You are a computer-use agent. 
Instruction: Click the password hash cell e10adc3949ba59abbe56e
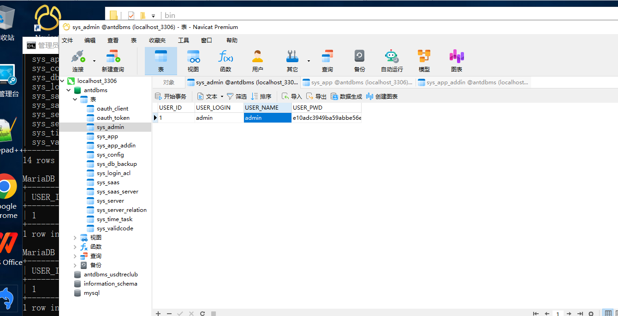point(326,118)
